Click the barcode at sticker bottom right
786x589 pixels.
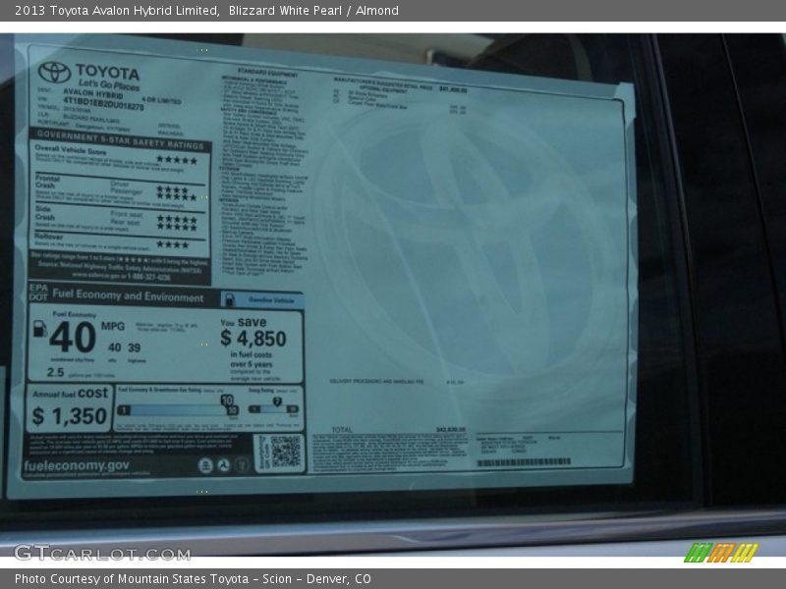click(x=523, y=462)
